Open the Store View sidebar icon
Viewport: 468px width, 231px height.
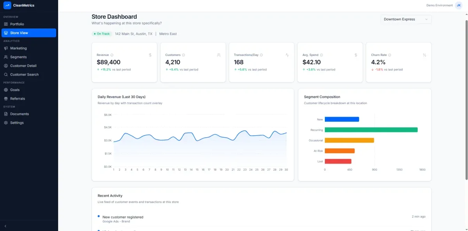pos(7,33)
